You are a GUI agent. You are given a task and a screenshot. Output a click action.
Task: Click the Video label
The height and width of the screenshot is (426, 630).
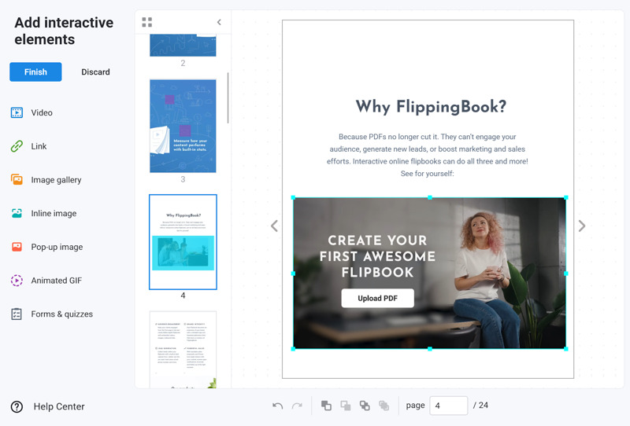pyautogui.click(x=42, y=112)
